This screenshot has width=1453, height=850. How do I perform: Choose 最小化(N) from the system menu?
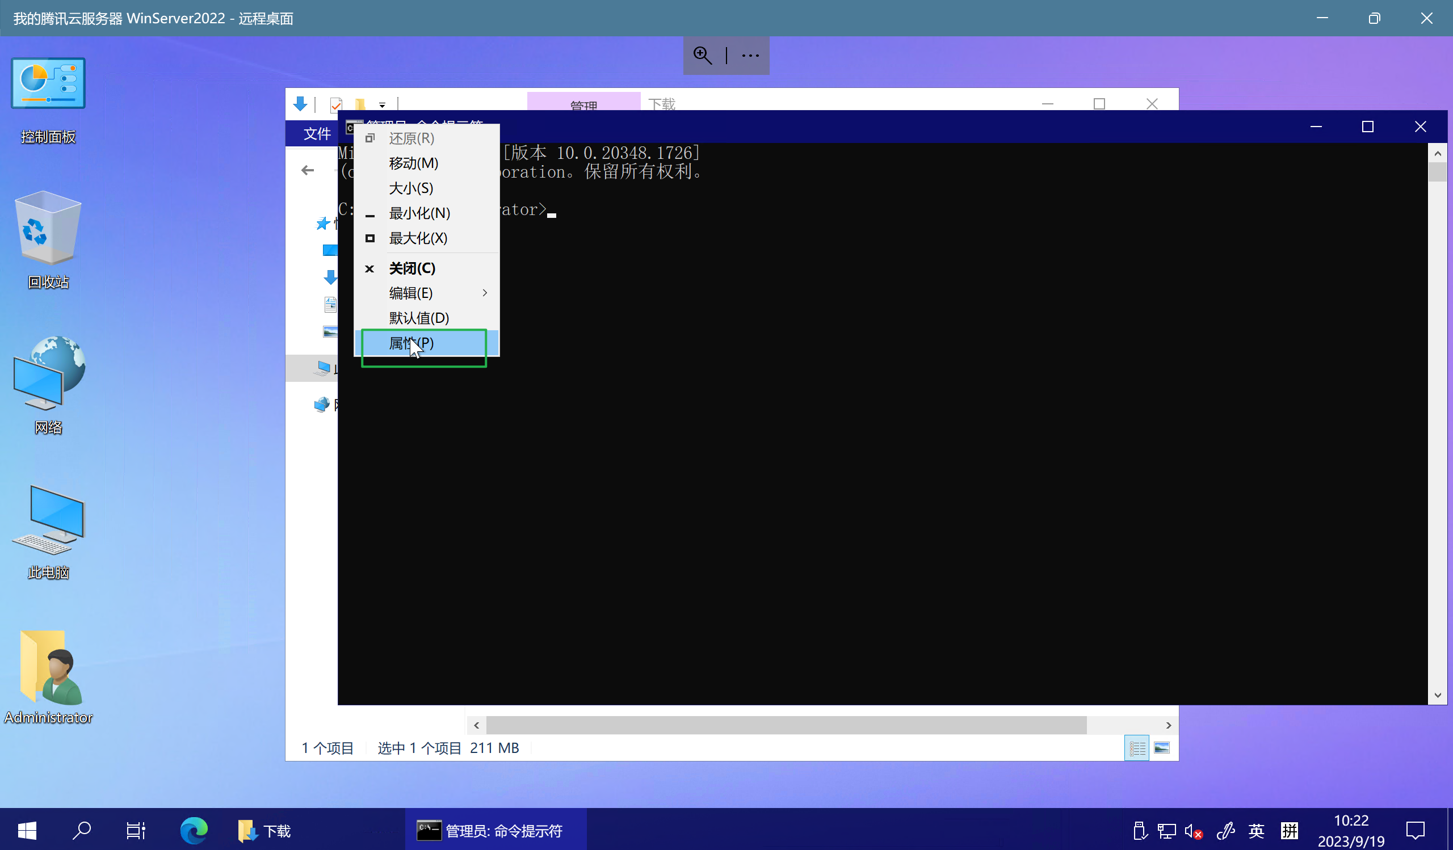(x=427, y=213)
